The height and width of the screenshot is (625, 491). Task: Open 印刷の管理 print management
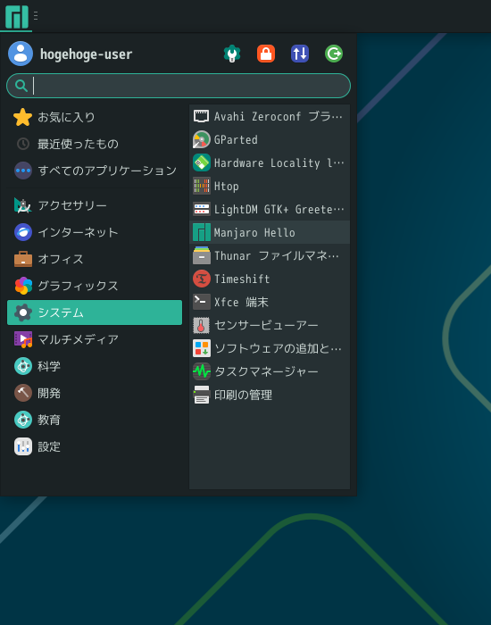(270, 395)
